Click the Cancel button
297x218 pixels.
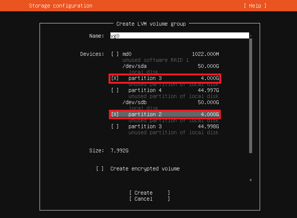(150, 199)
